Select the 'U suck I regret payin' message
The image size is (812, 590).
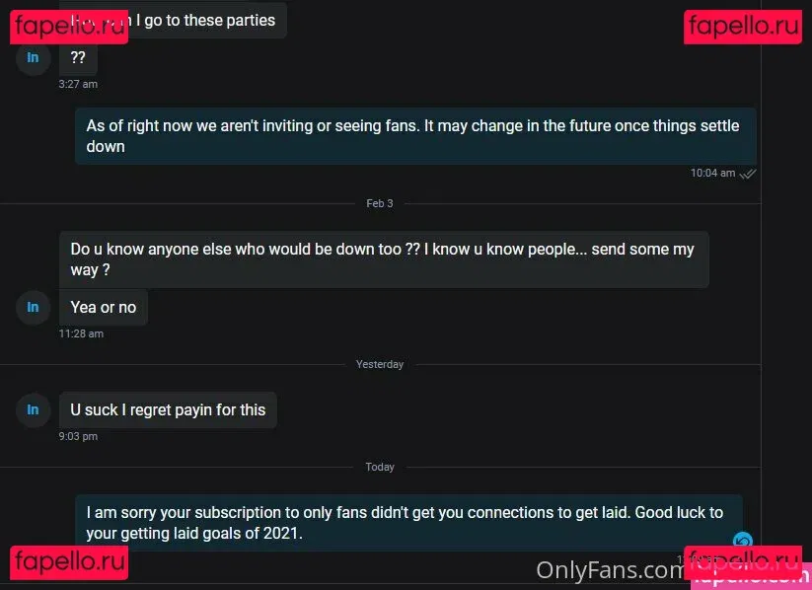pyautogui.click(x=168, y=409)
